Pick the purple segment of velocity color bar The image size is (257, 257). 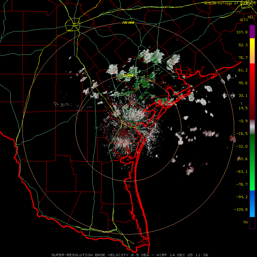click(x=252, y=32)
